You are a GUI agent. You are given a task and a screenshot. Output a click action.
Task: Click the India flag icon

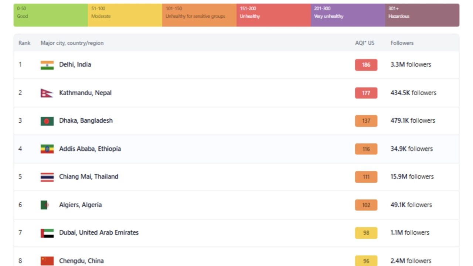[47, 65]
